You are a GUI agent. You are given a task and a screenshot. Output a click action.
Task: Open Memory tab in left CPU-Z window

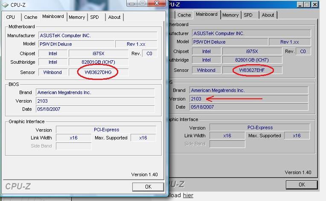(x=77, y=17)
